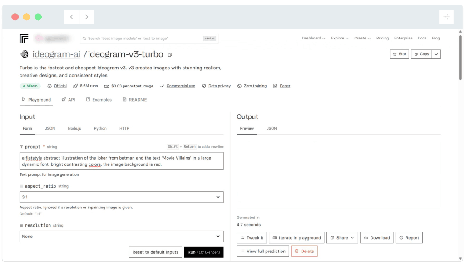This screenshot has width=465, height=266.
Task: Switch to the README tab
Action: click(134, 100)
